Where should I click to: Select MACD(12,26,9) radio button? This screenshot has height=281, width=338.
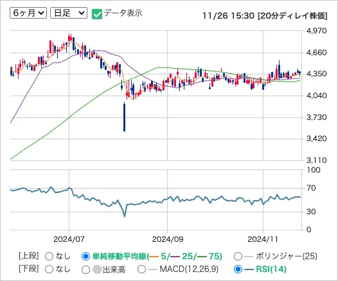click(x=141, y=269)
